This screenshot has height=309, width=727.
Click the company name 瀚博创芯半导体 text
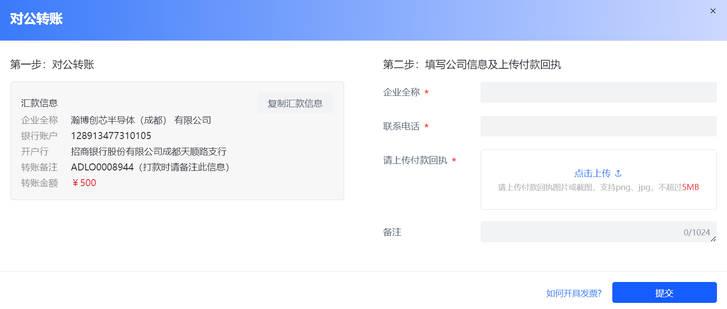pos(103,120)
